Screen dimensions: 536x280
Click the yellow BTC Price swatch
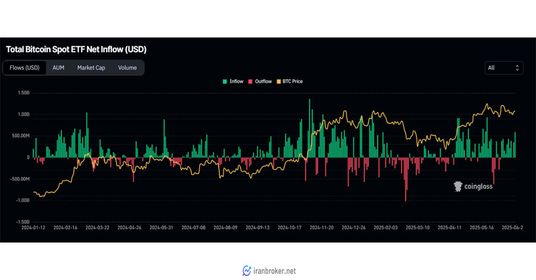tap(279, 81)
